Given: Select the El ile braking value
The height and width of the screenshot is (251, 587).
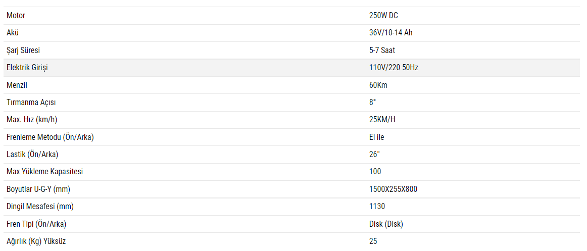Looking at the screenshot, I should point(377,137).
